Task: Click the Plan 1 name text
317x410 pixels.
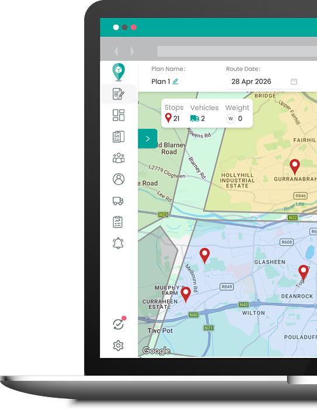Action: coord(161,81)
